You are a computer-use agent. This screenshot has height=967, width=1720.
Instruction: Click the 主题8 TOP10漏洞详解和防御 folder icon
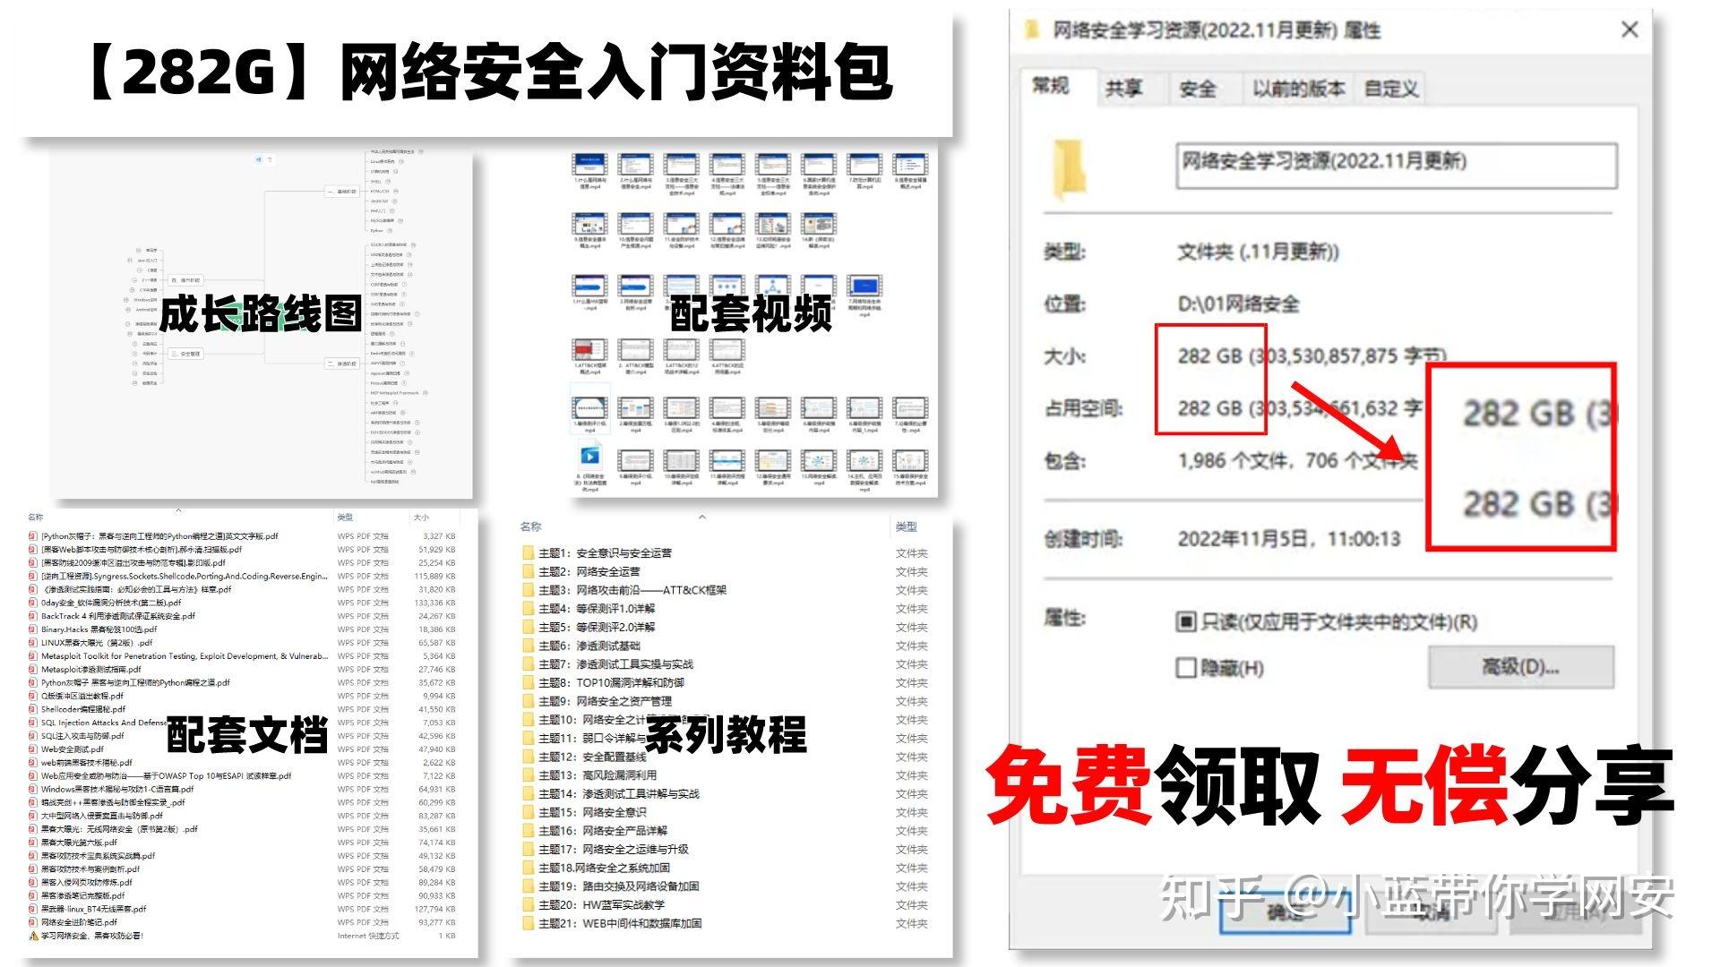click(529, 683)
